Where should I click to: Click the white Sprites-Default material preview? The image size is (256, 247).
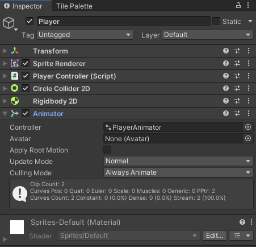[17, 227]
